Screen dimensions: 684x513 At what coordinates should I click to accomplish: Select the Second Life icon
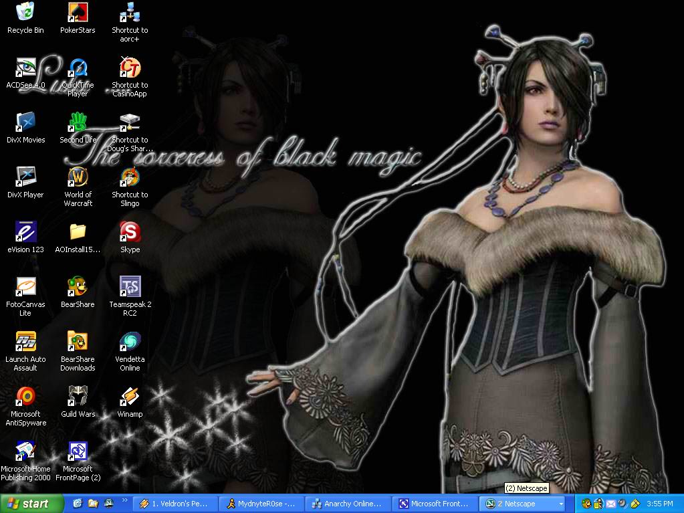point(78,123)
